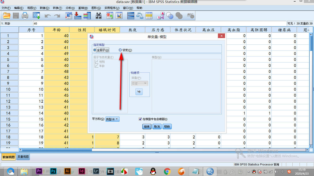Open the Recall recent dialogs icon
Viewport: 314px width, 176px height.
pyautogui.click(x=36, y=15)
